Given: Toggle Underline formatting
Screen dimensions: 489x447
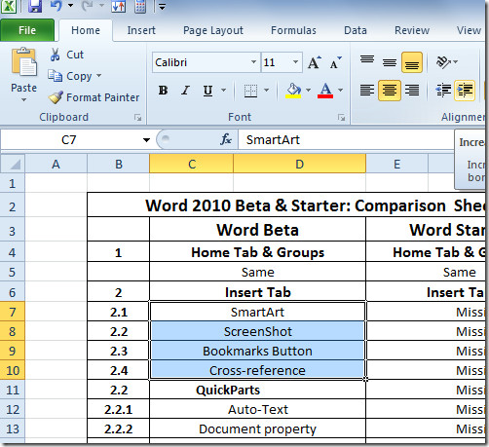Looking at the screenshot, I should [207, 91].
